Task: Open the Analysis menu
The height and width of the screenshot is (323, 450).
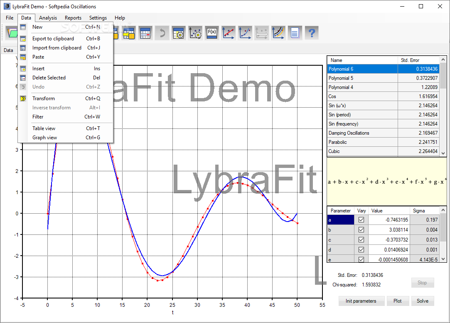Action: 48,18
